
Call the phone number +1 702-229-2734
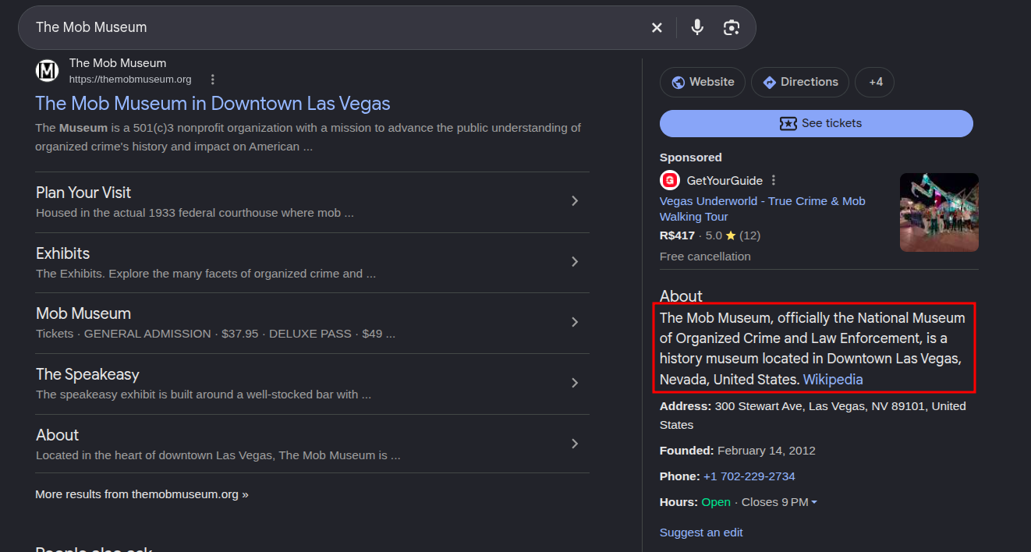click(x=749, y=476)
